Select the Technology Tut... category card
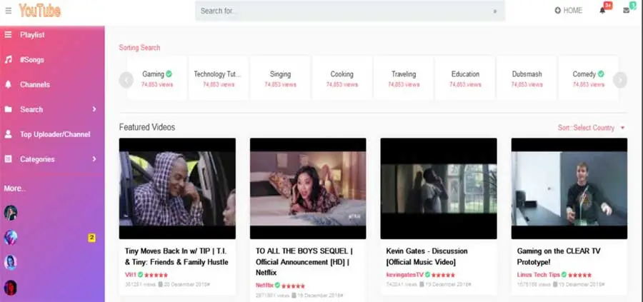Screen dimensions: 643x302 tap(219, 78)
